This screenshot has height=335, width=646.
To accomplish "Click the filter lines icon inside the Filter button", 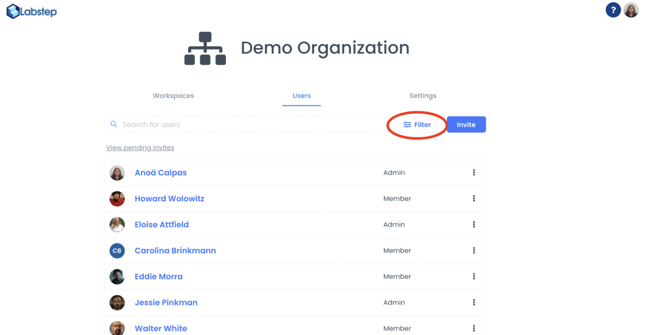I will tap(408, 124).
